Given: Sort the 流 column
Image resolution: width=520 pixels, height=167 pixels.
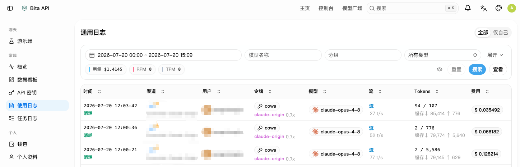Looking at the screenshot, I should pos(380,92).
